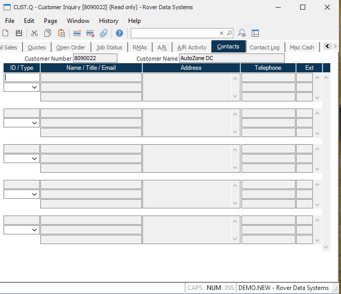Screen dimensions: 341x294
Task: Clear the toolbar search box with X
Action: [x=222, y=33]
